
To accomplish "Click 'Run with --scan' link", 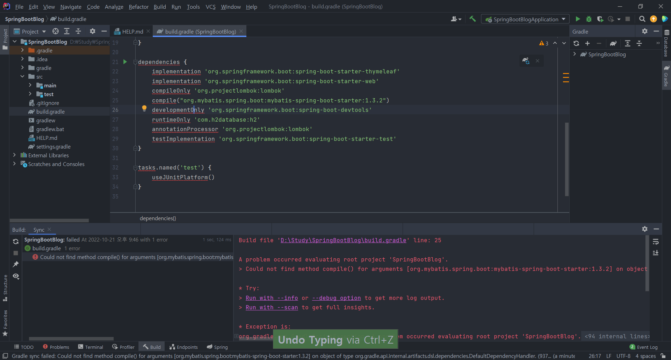I will click(x=272, y=307).
